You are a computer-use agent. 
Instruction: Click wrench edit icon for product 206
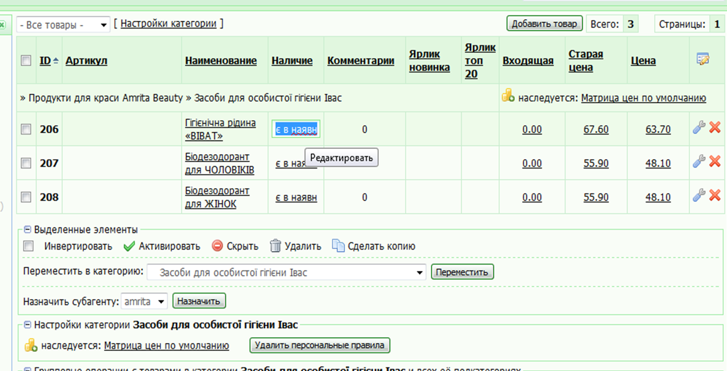pyautogui.click(x=699, y=128)
